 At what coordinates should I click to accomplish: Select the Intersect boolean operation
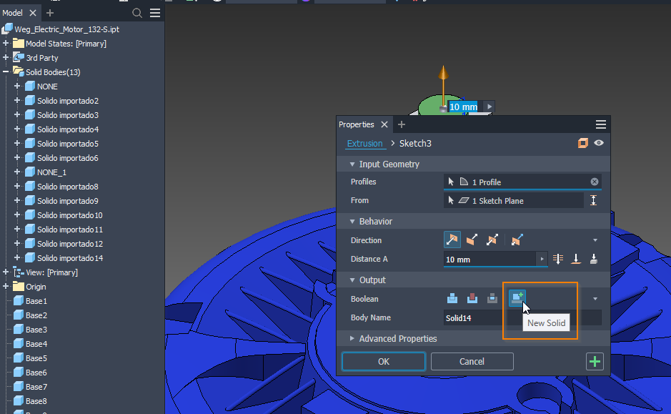pos(492,298)
